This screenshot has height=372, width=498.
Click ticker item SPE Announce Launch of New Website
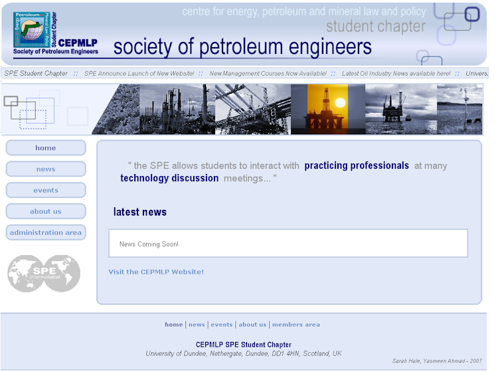click(139, 73)
